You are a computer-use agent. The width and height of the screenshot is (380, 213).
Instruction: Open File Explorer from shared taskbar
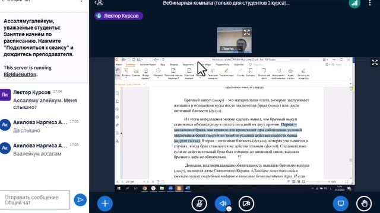161,188
